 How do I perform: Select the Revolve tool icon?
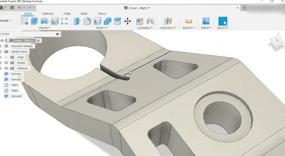[x=44, y=21]
